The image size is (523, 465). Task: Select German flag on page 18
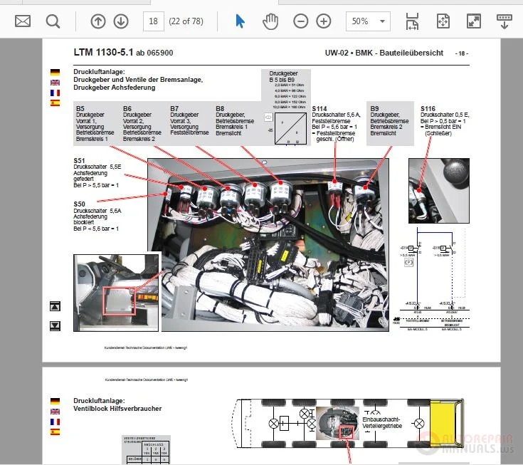pyautogui.click(x=55, y=72)
